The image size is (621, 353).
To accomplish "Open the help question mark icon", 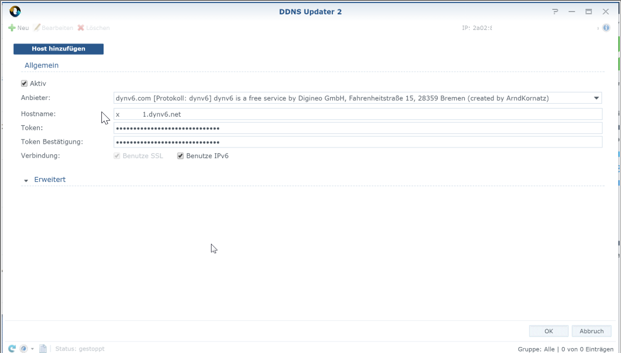I will pos(555,12).
